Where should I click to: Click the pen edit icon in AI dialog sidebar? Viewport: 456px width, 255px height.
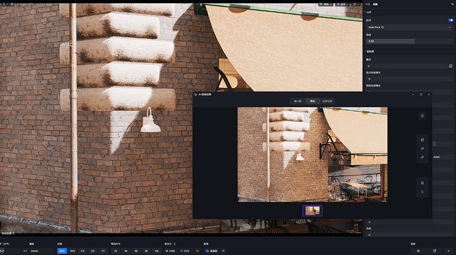coord(422,157)
